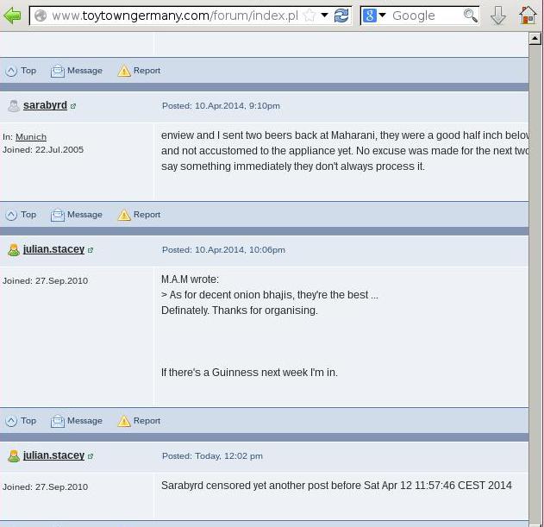The height and width of the screenshot is (527, 544).
Task: Expand the URL history dropdown arrow
Action: click(325, 16)
